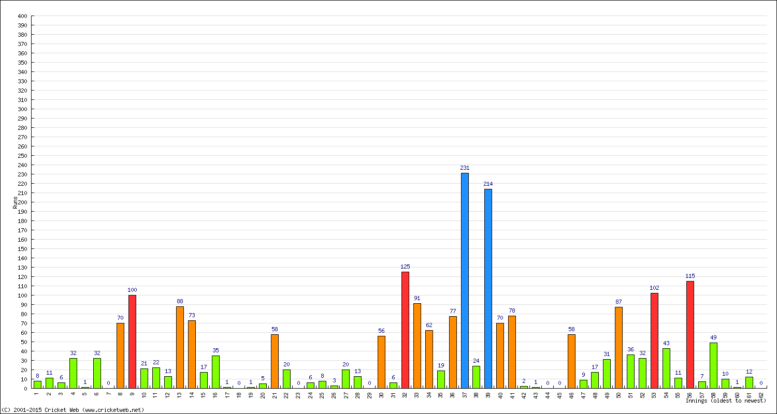Click the x-axis innings label 23

coord(298,394)
